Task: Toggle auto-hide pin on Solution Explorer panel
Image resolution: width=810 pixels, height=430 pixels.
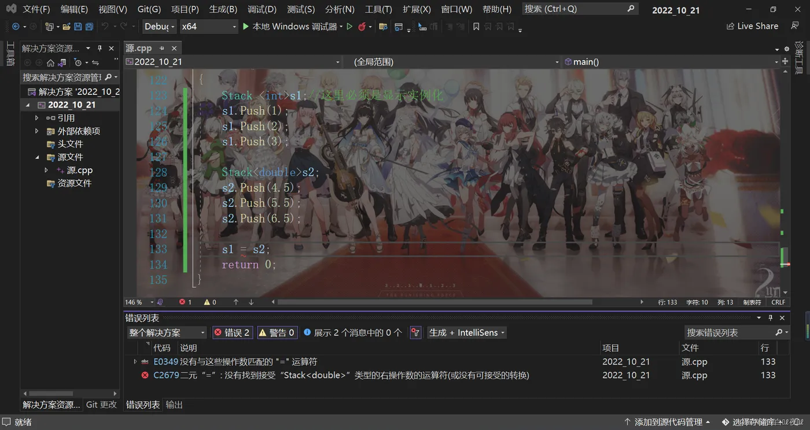Action: click(100, 49)
